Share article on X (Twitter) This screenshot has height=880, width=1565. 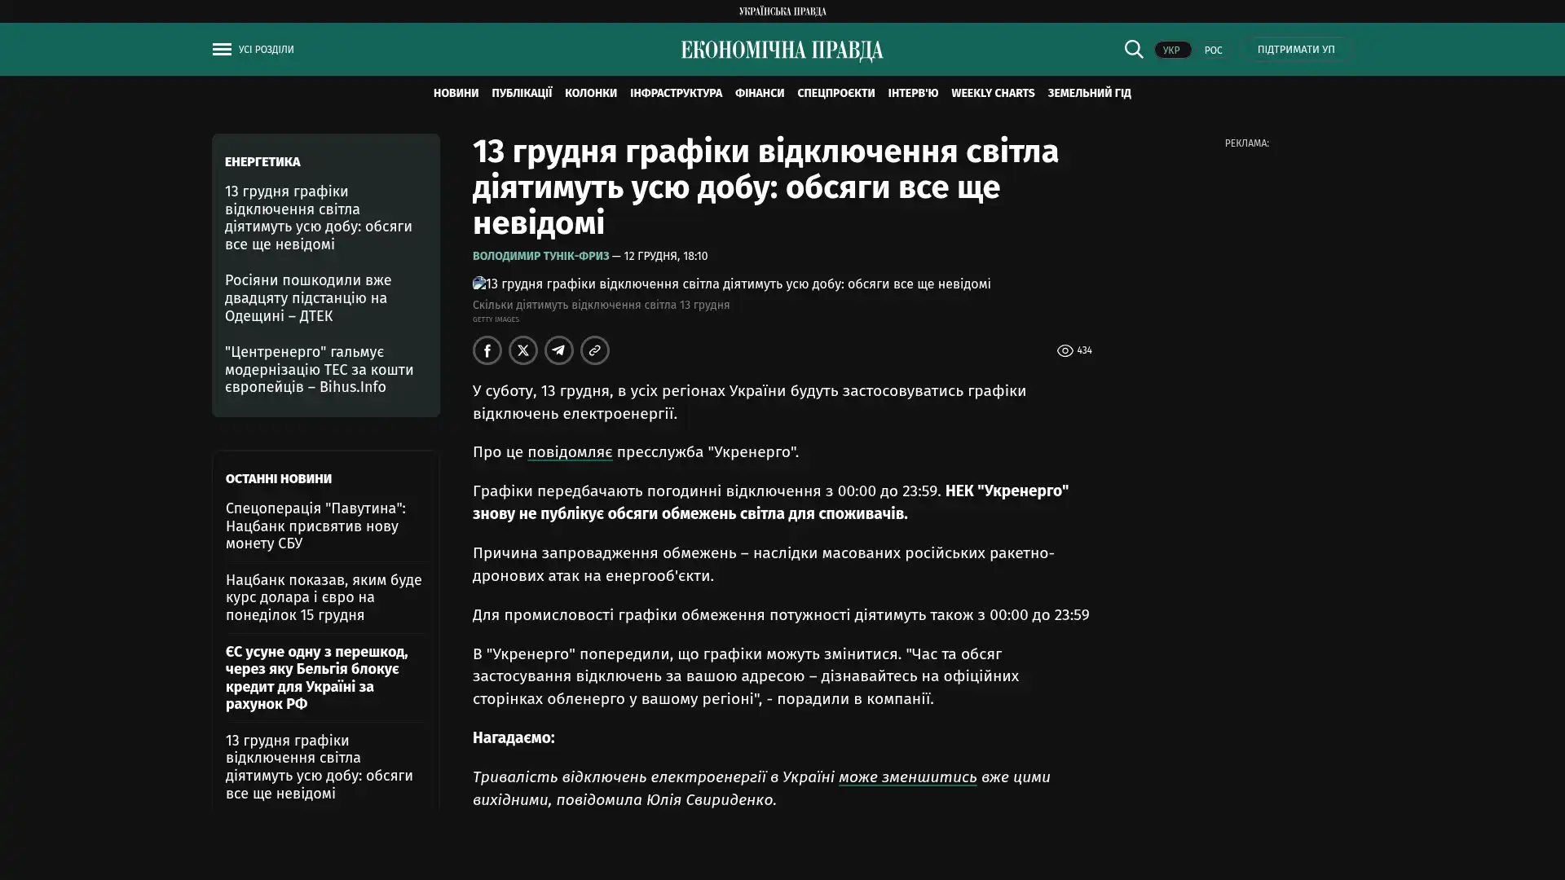[523, 350]
